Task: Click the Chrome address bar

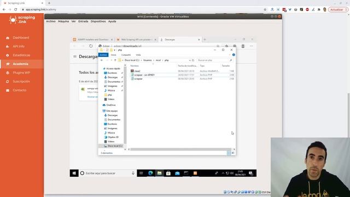Action: (x=143, y=10)
